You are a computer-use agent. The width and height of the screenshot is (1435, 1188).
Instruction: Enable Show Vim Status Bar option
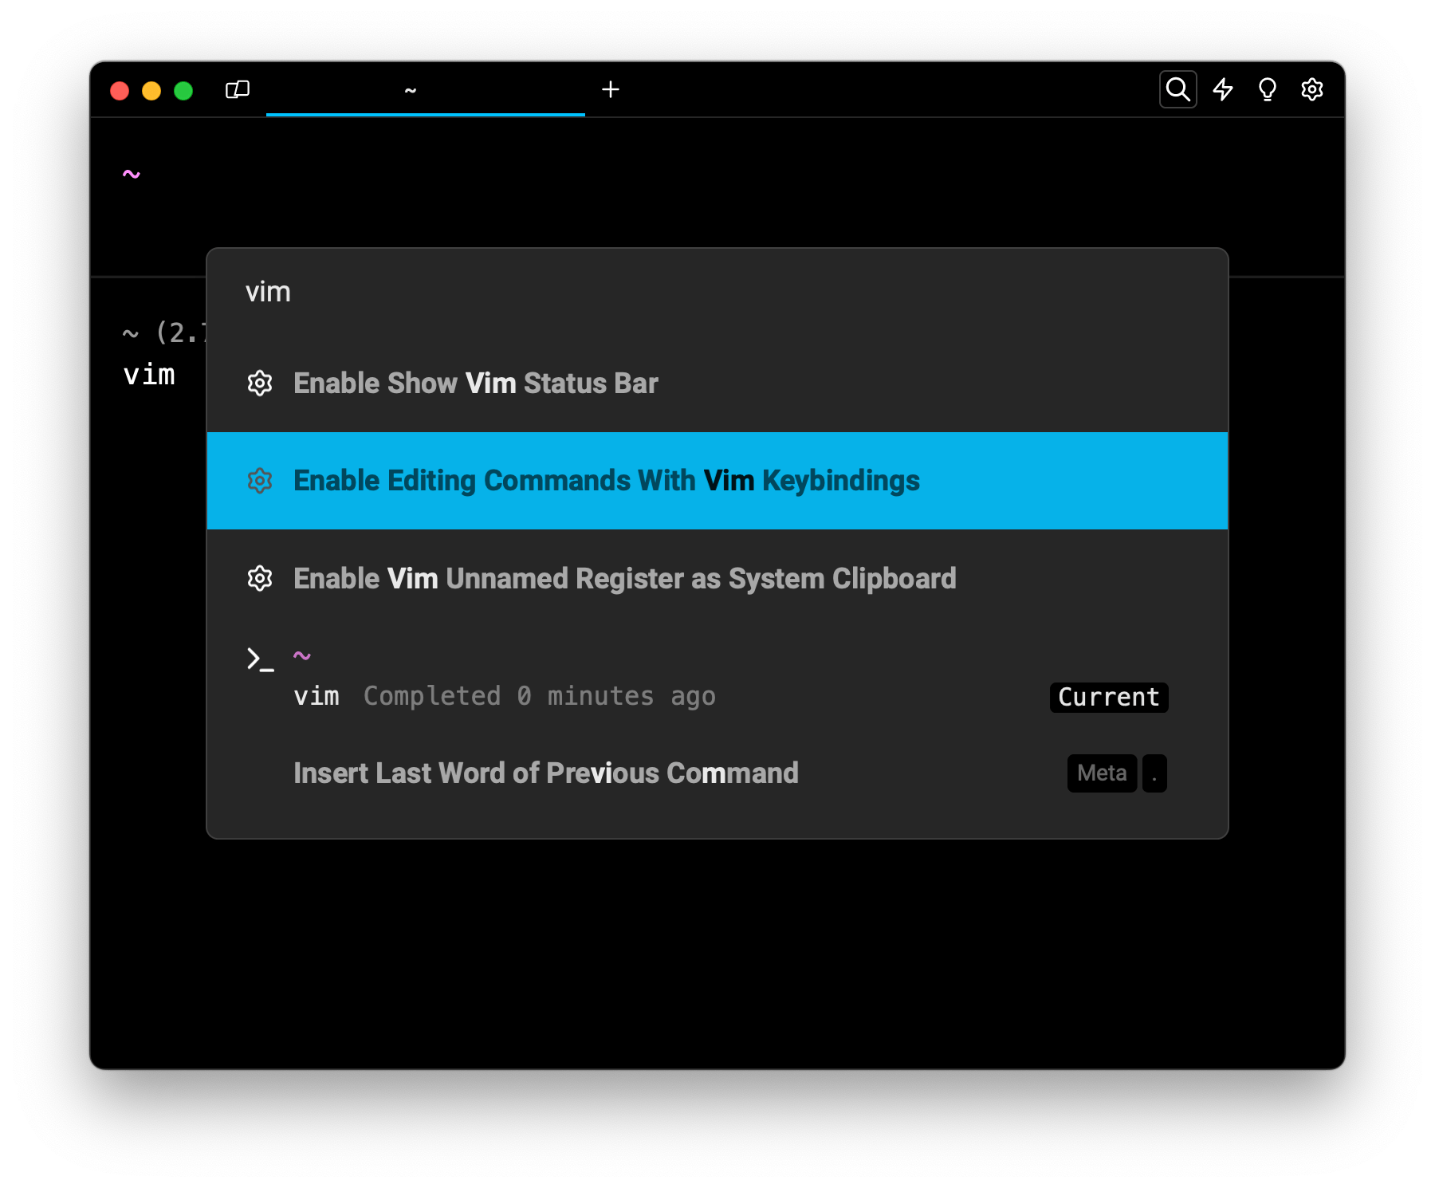476,384
